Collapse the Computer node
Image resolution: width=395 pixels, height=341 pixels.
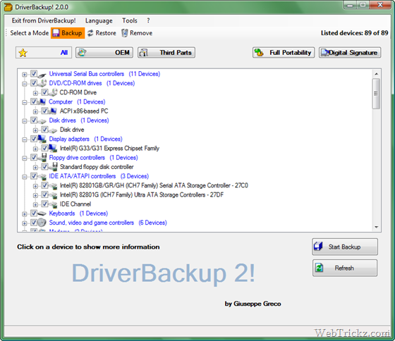pyautogui.click(x=25, y=102)
